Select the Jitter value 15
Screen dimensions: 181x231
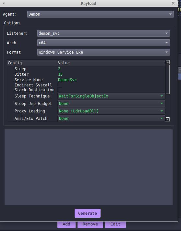click(60, 74)
